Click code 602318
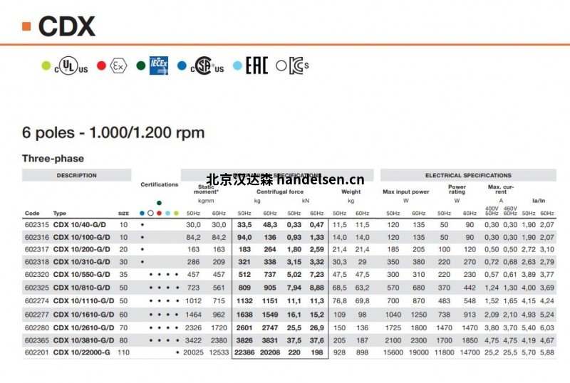Image resolution: width=570 pixels, height=383 pixels. click(x=37, y=262)
